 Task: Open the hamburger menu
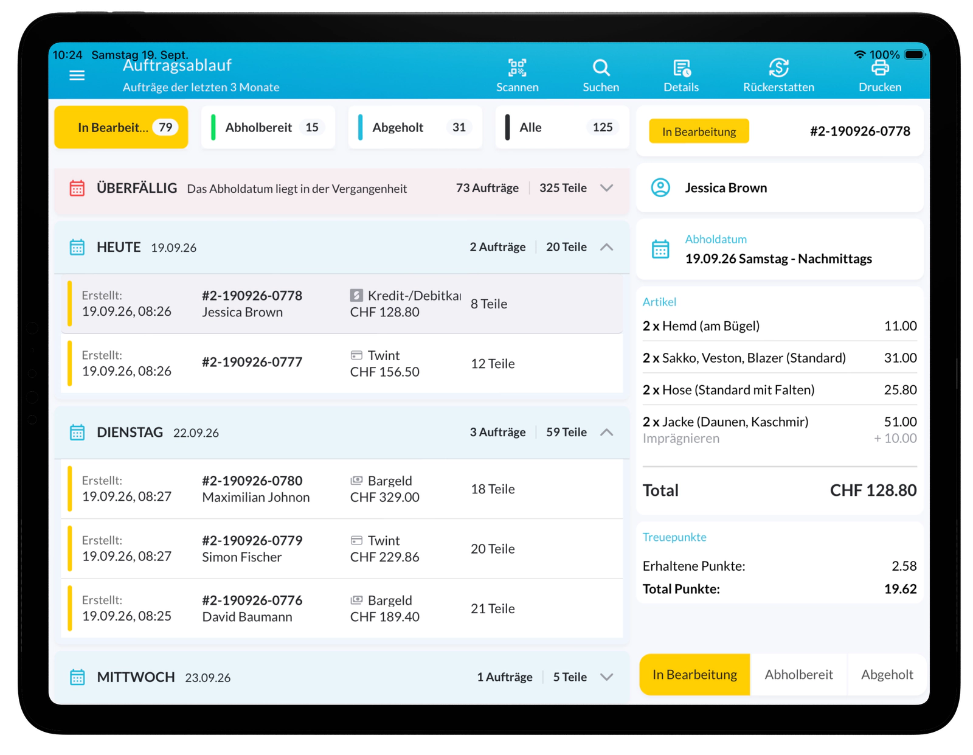tap(77, 75)
